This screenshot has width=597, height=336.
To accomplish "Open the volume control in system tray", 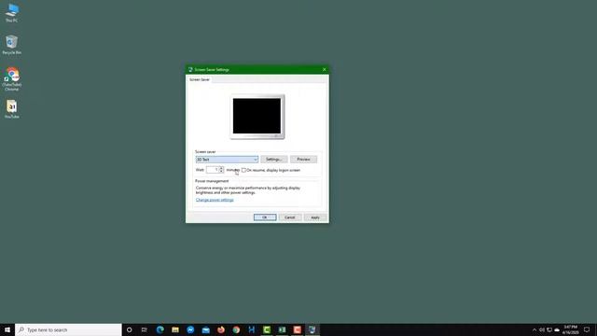I will click(542, 329).
